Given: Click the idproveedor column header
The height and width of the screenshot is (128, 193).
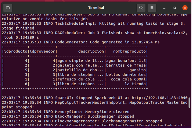Looking at the screenshot, I should pyautogui.click(x=42, y=51).
